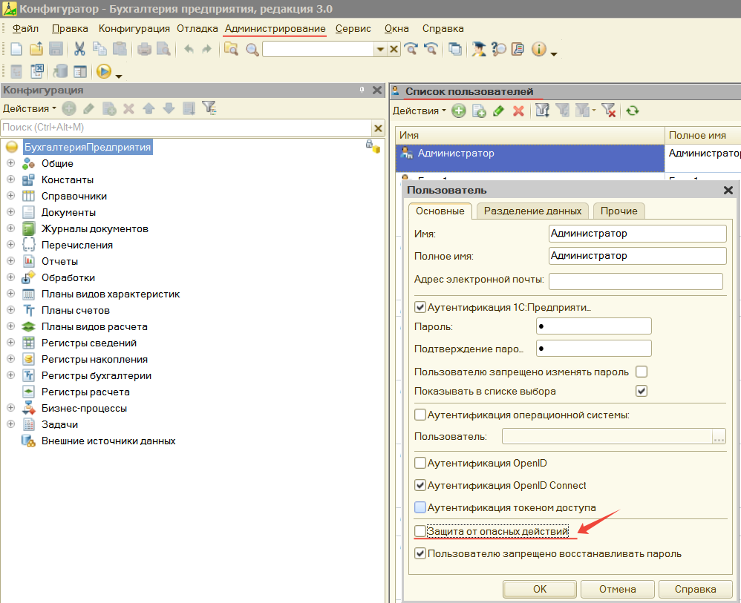Toggle Аутентификация токеном доступа checkbox
The image size is (741, 603).
coord(420,507)
